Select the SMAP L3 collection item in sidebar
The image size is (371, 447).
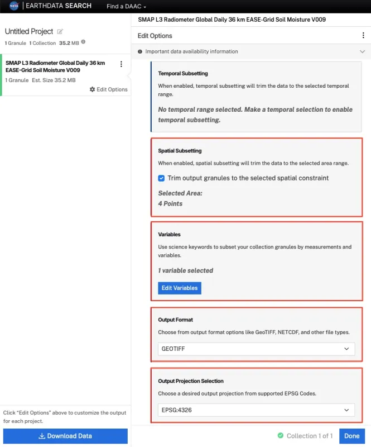click(56, 66)
